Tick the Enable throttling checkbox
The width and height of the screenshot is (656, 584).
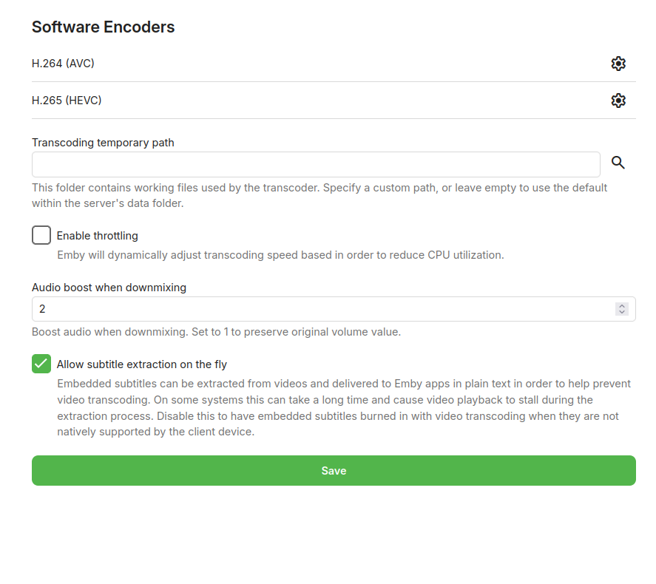tap(41, 236)
